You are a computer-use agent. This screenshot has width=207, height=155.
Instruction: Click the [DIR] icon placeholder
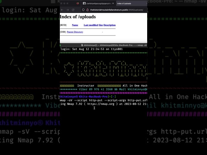(63, 32)
